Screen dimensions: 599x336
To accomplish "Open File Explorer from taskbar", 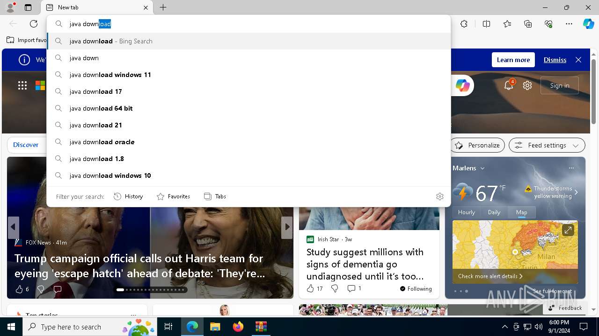I will click(x=215, y=327).
